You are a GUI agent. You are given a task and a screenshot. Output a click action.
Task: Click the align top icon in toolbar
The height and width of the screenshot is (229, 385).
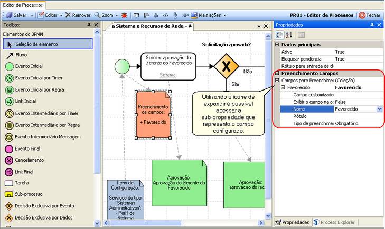(x=136, y=15)
